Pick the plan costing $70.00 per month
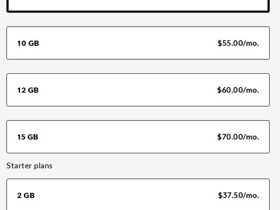This screenshot has width=280, height=210. pyautogui.click(x=138, y=137)
